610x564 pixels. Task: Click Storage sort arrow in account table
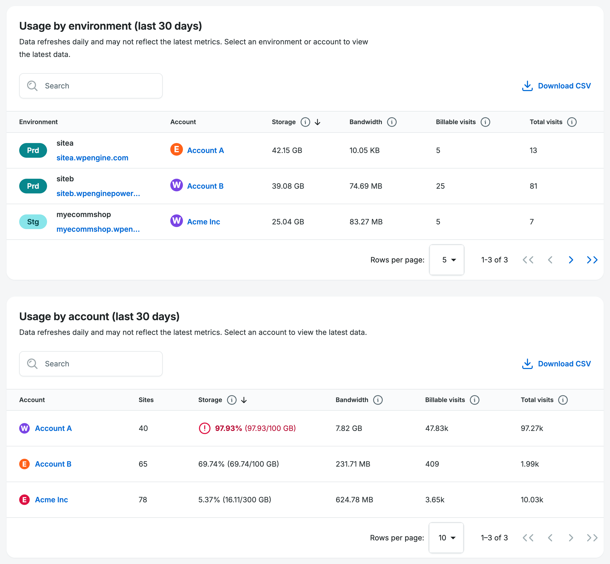tap(244, 400)
